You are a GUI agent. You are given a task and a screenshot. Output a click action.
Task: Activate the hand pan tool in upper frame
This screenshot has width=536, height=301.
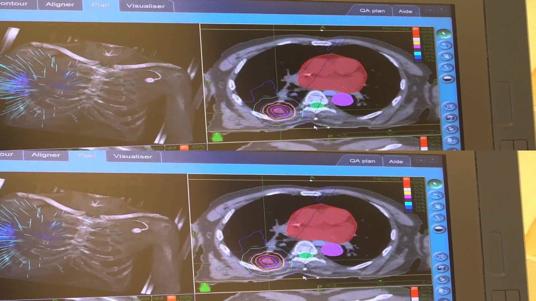click(x=447, y=56)
